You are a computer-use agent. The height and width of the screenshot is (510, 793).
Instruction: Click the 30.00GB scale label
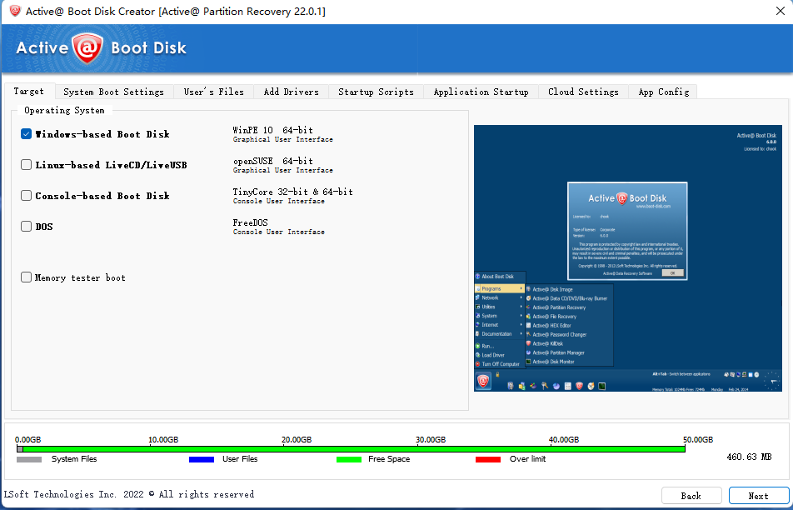click(431, 440)
